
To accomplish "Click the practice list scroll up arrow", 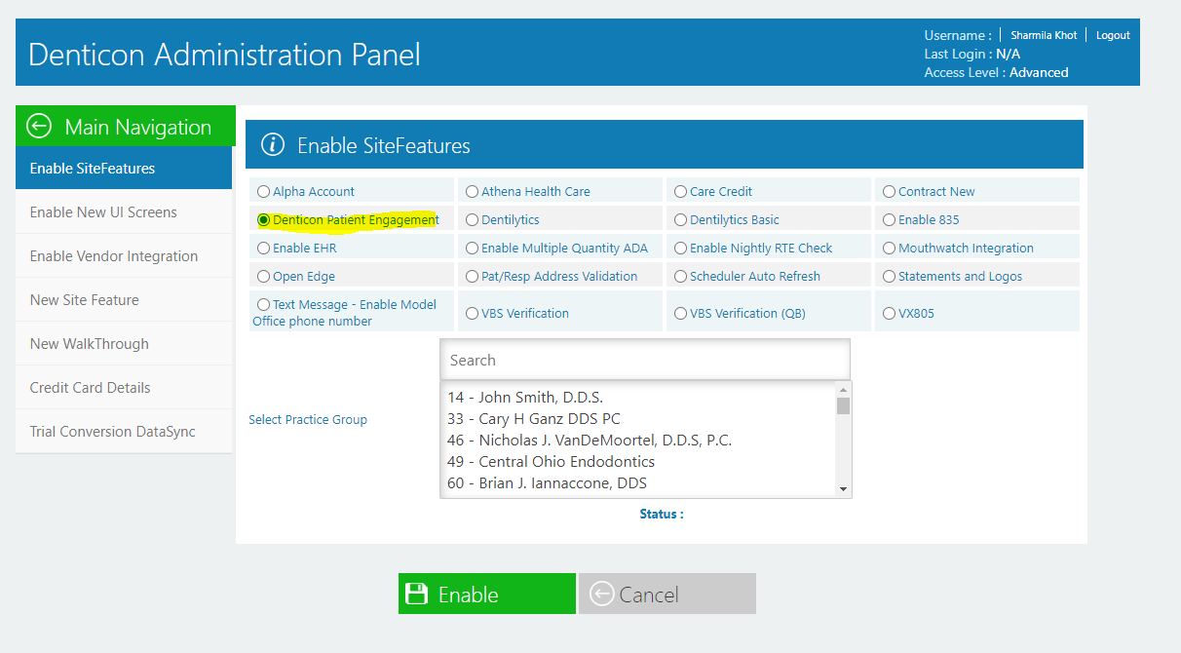I will (844, 389).
